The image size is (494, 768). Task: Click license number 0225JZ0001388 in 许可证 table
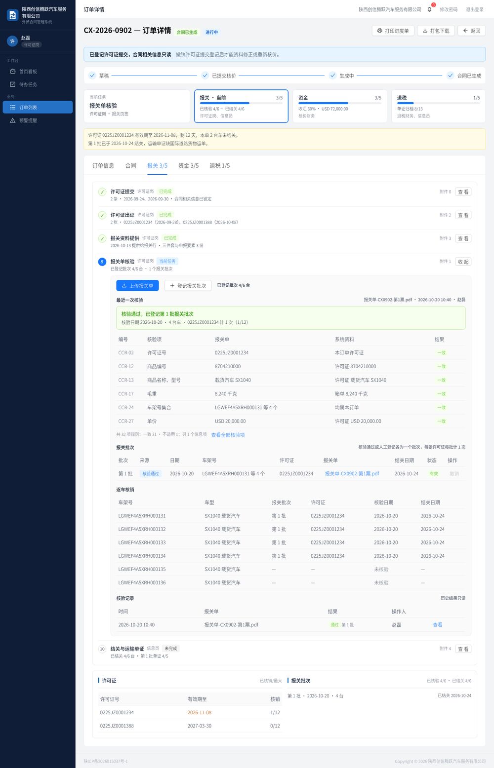click(x=117, y=726)
